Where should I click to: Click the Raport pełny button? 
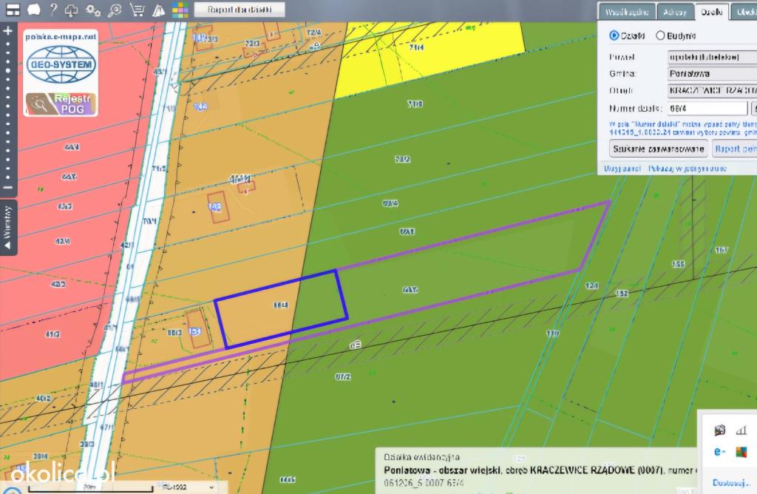pos(735,149)
